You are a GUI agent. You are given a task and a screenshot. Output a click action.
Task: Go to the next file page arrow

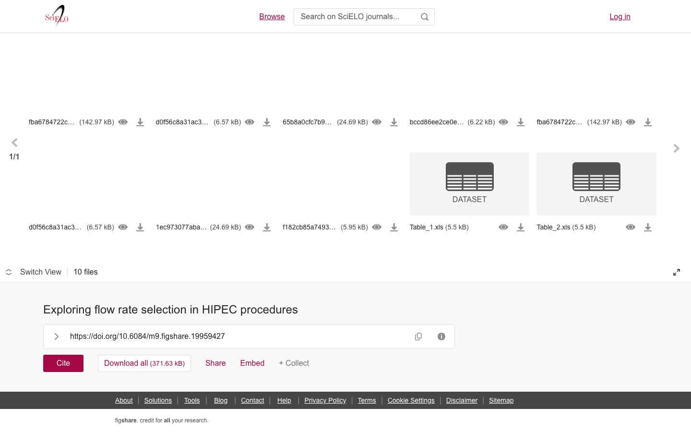click(677, 148)
